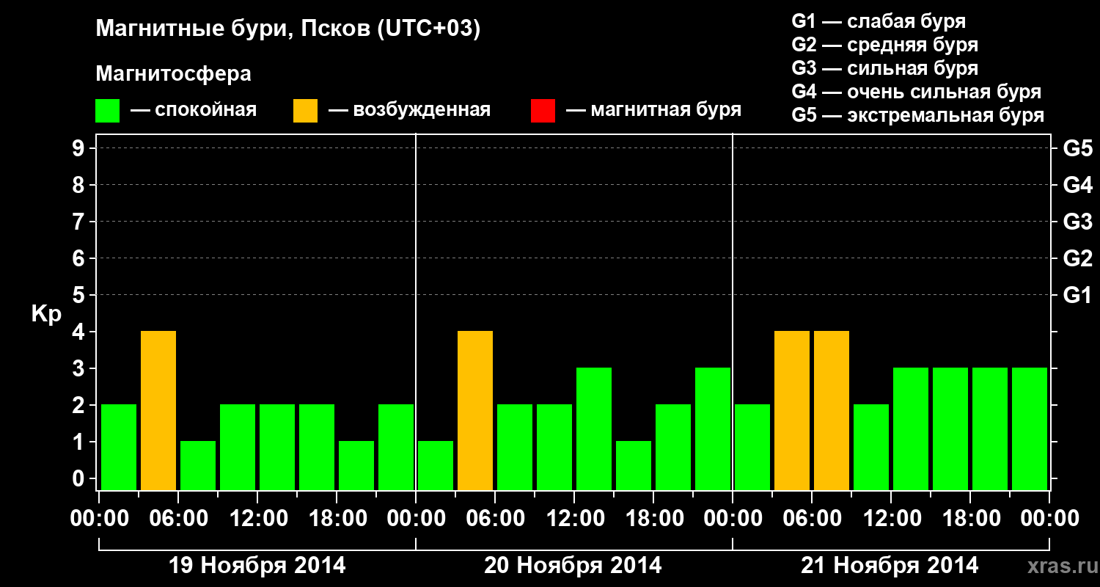Click the '— магнитная буря' legend label
Image resolution: width=1100 pixels, height=587 pixels.
pyautogui.click(x=654, y=110)
